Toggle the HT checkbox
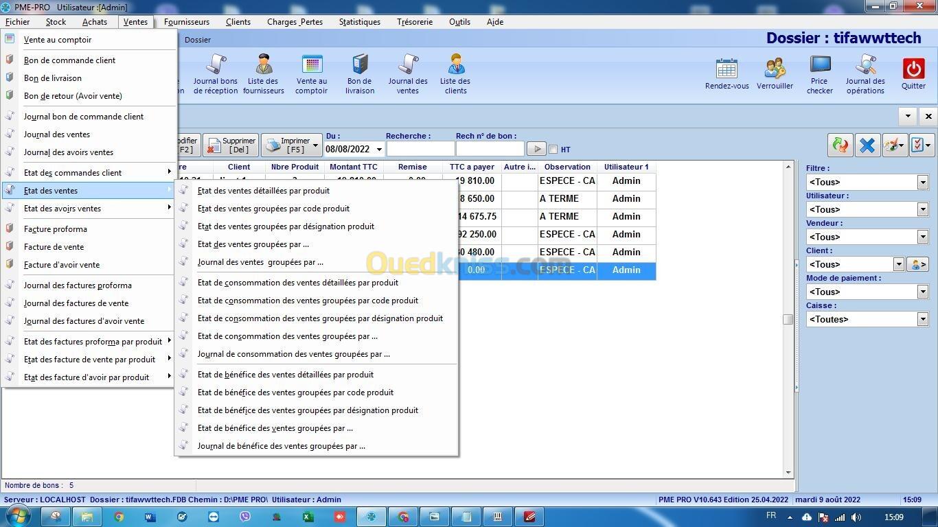 tap(553, 150)
